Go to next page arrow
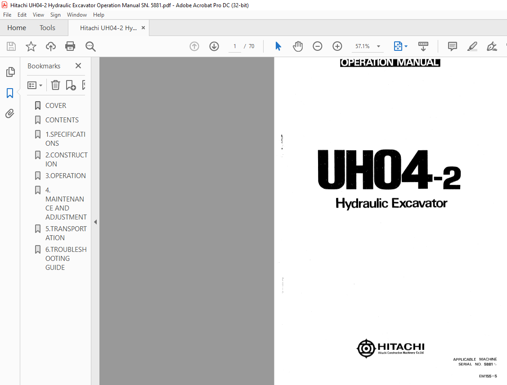The height and width of the screenshot is (385, 507). pyautogui.click(x=214, y=46)
